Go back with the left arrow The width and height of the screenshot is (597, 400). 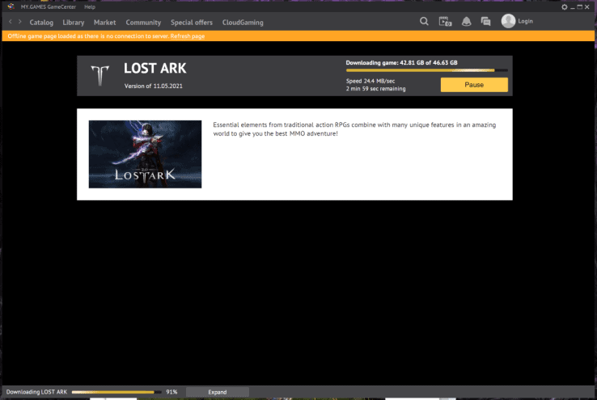tap(11, 22)
